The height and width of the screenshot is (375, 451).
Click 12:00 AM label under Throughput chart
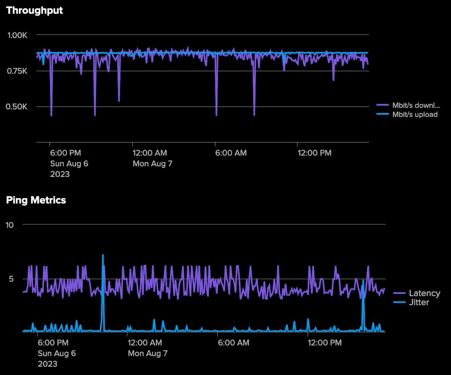(150, 153)
